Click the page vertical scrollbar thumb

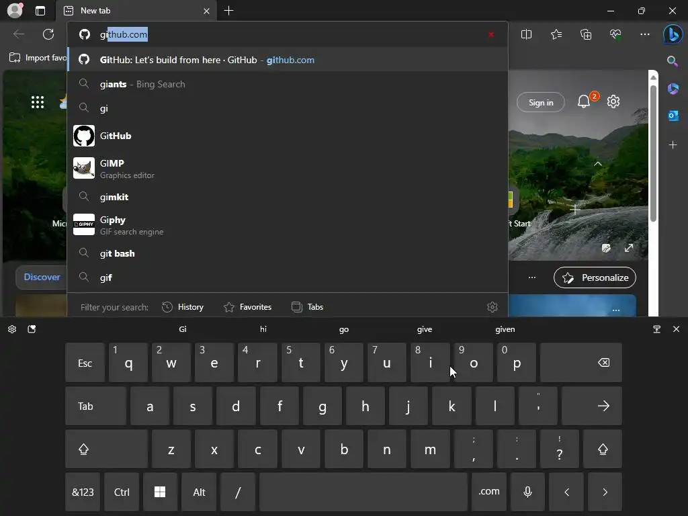(653, 153)
